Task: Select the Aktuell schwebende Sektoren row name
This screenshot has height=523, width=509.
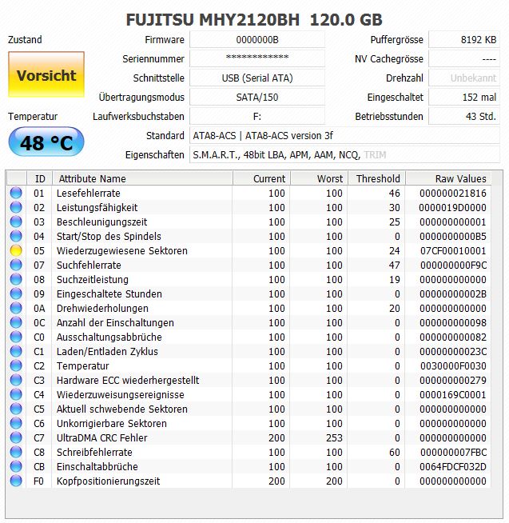Action: point(122,409)
